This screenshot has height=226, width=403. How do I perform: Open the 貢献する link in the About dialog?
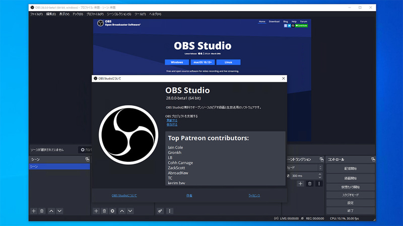(172, 120)
